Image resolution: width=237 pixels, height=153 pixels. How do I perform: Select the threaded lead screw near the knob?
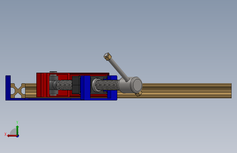(107, 85)
